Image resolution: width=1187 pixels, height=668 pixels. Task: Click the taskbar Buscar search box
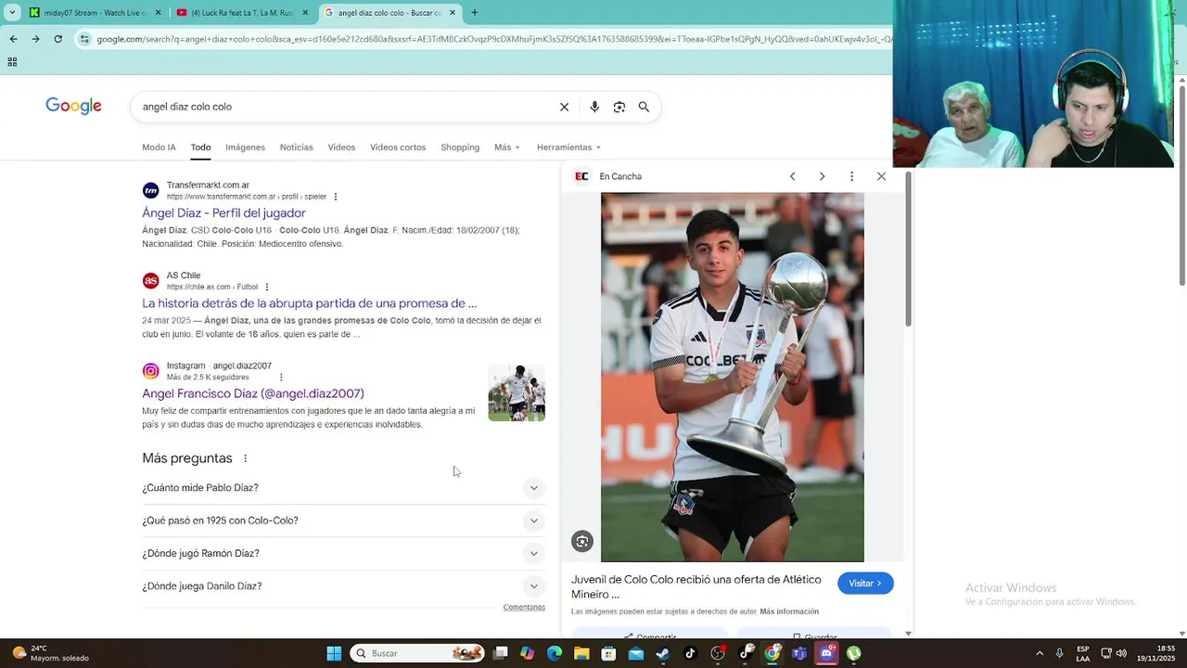(419, 653)
